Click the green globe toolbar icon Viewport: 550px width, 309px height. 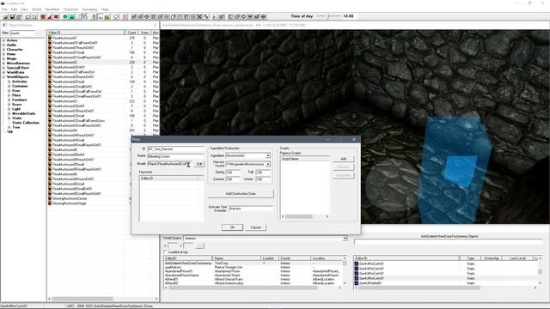(x=65, y=16)
